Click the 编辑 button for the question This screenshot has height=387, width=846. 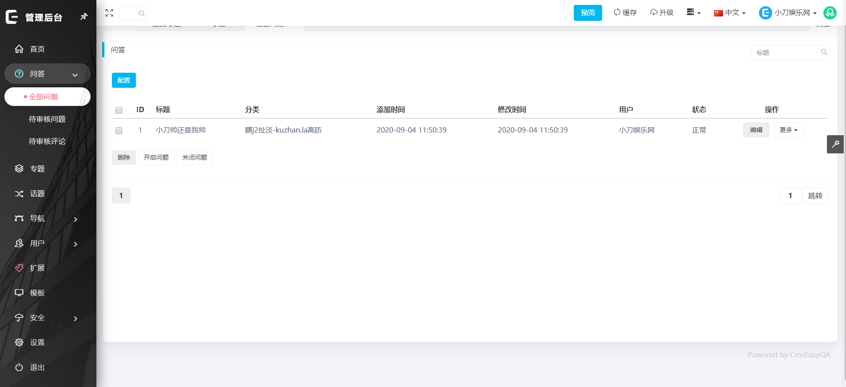(x=756, y=130)
